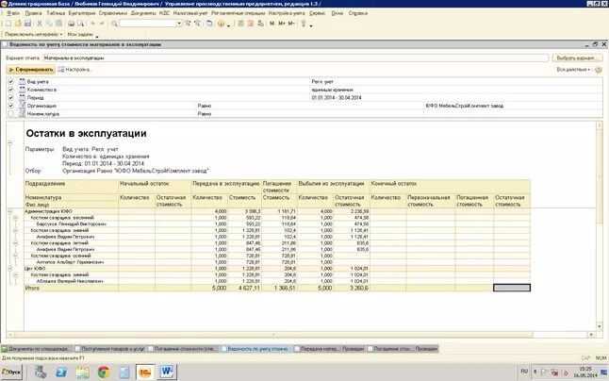
Task: Click the Сформировать button
Action: pos(31,70)
